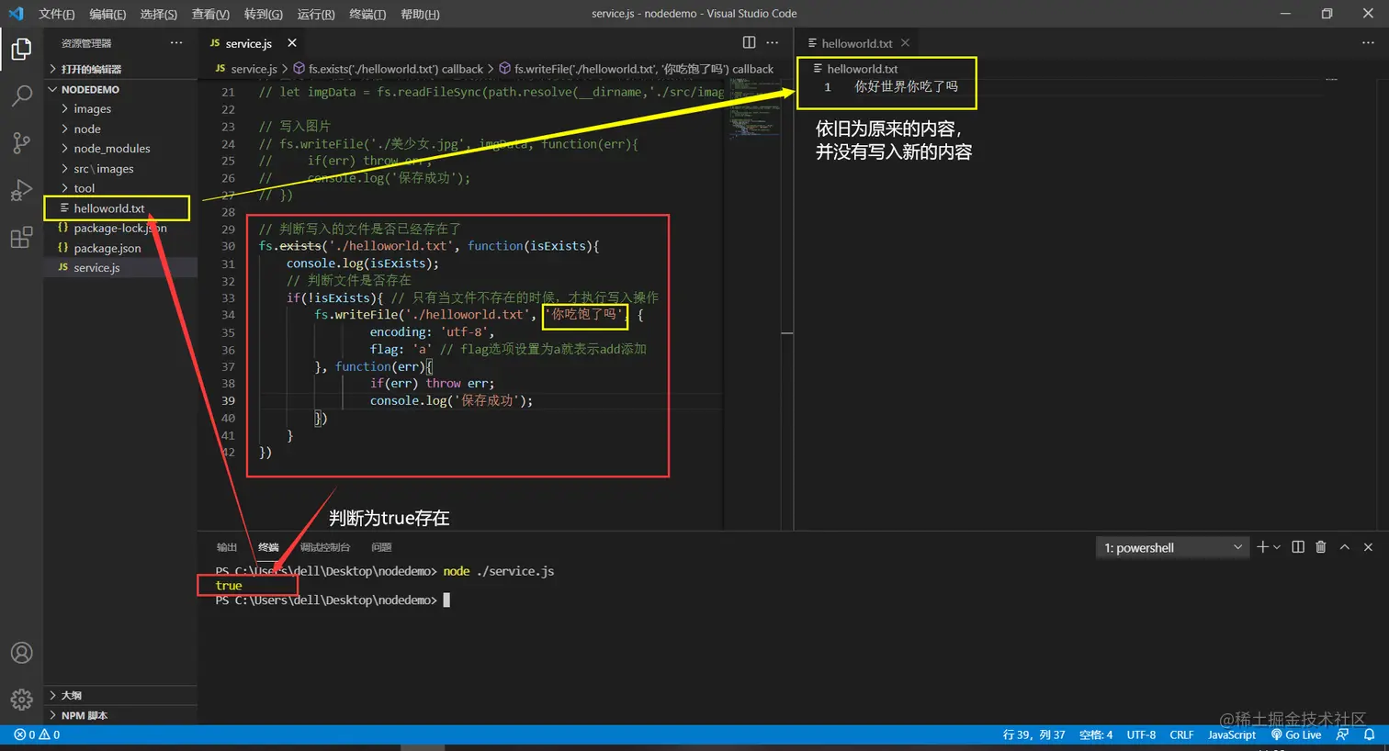
Task: Open the 运行(R) menu
Action: (x=315, y=14)
